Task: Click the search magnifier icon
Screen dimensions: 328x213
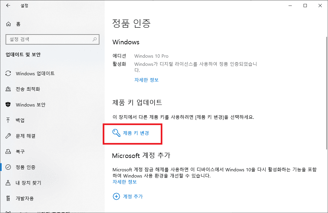Action: tap(95, 39)
